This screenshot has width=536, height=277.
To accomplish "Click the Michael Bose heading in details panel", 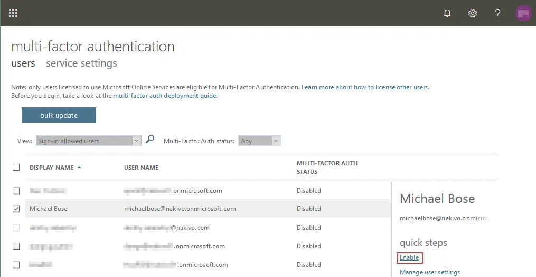I will pyautogui.click(x=437, y=199).
